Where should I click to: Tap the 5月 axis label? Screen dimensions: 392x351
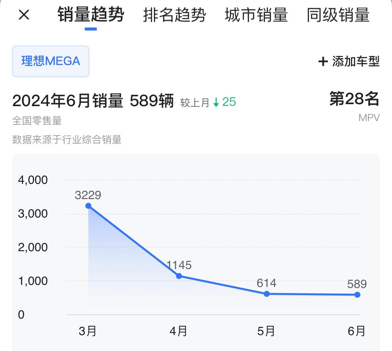(266, 331)
